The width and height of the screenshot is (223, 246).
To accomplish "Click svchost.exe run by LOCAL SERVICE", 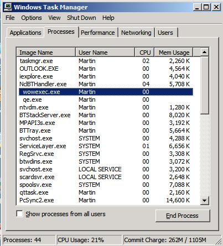I will (x=106, y=169).
